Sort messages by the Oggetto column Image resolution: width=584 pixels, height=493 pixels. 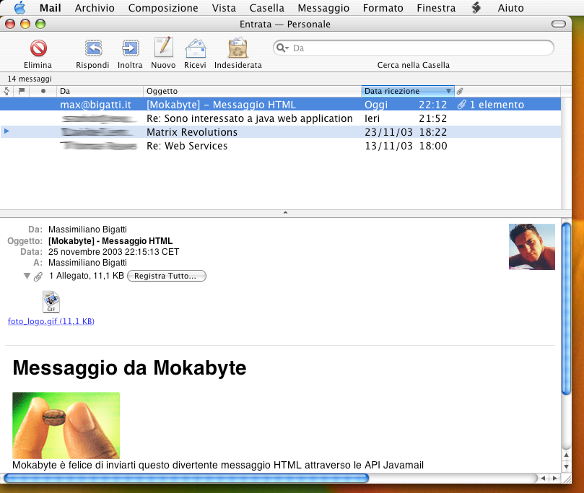point(252,91)
